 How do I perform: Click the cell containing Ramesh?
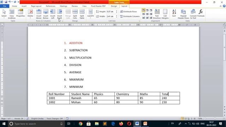[81, 98]
